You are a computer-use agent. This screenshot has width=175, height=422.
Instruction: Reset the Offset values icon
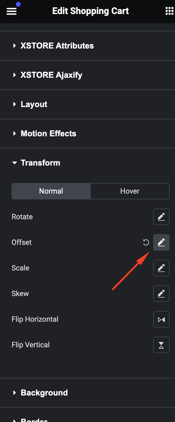tap(146, 242)
